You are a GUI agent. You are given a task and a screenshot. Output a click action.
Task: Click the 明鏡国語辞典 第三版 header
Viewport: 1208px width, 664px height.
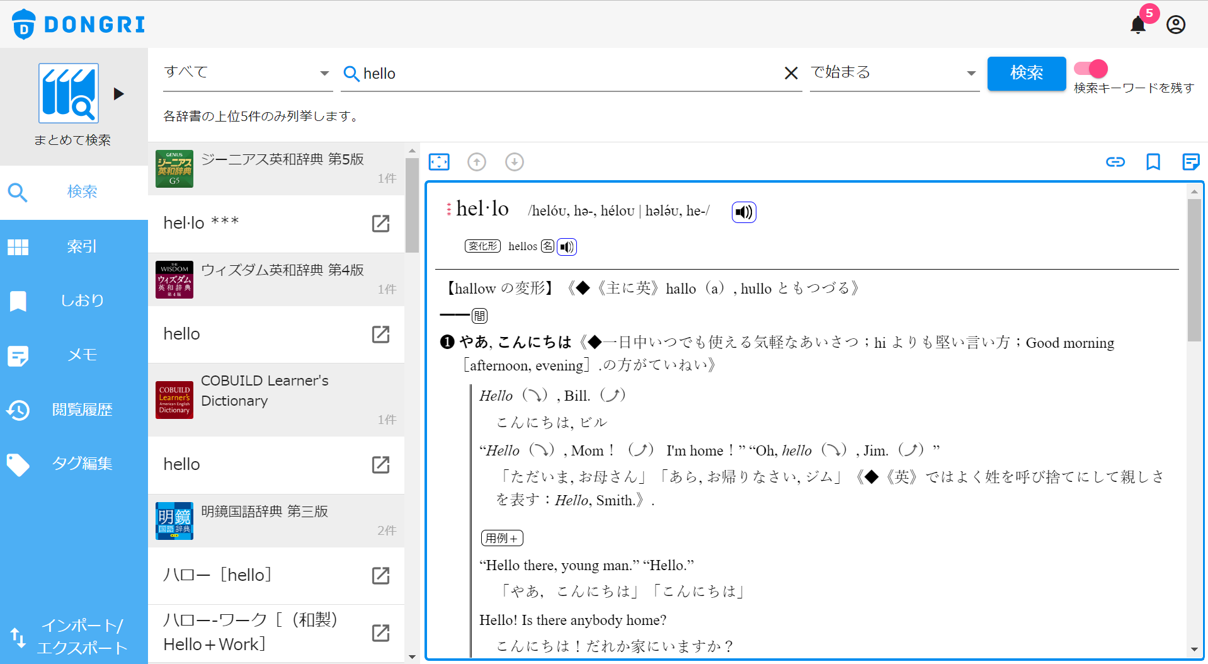tap(276, 521)
